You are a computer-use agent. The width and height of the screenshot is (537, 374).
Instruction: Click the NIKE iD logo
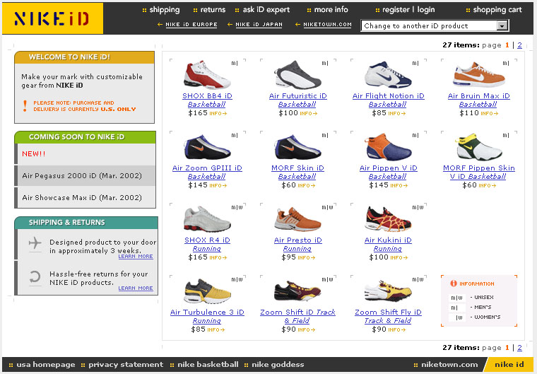[x=52, y=18]
